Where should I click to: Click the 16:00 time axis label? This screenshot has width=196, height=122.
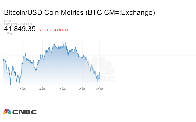100,89
